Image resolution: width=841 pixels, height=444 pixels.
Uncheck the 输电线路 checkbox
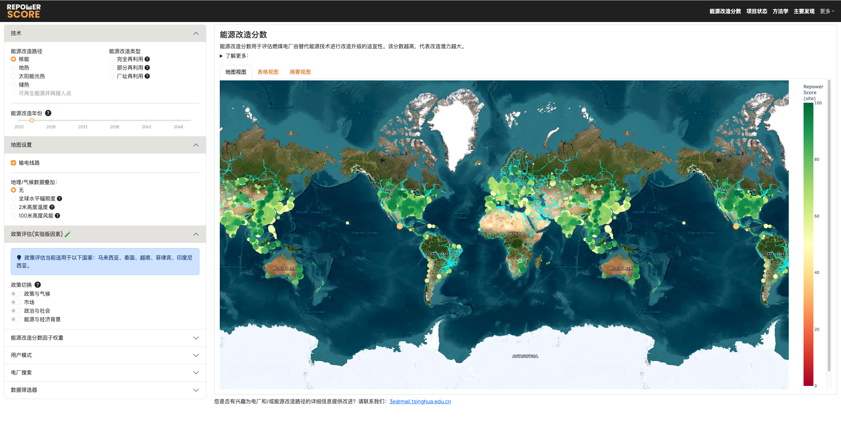click(x=13, y=163)
